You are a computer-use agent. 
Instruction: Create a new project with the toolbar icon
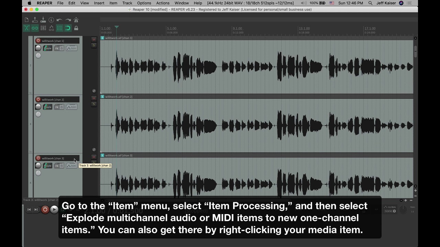tap(27, 20)
